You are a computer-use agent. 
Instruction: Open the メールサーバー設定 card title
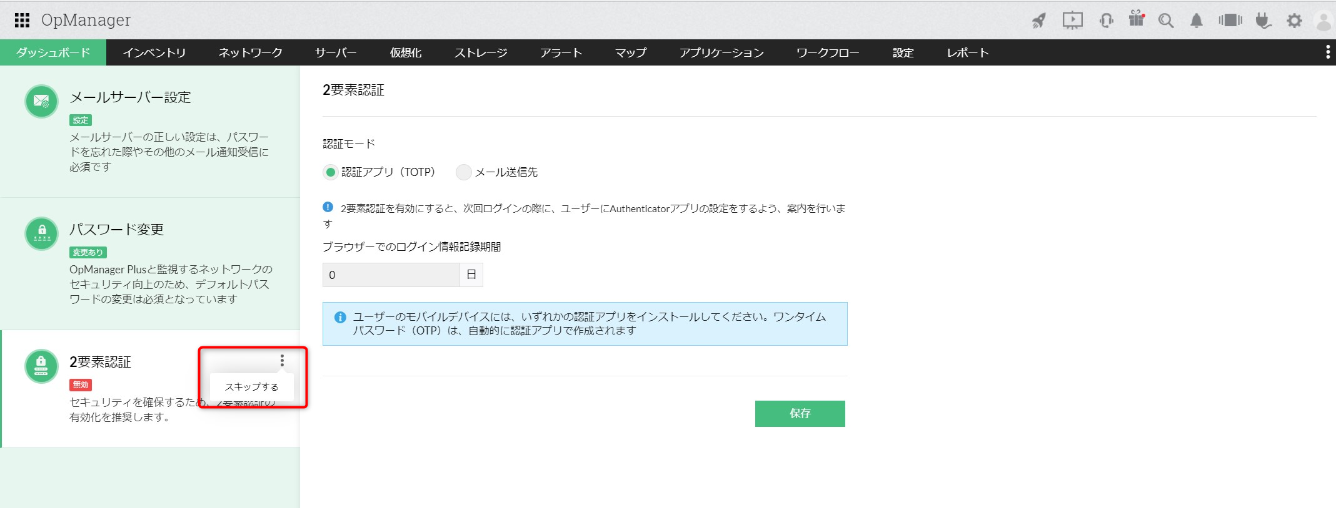pos(130,97)
